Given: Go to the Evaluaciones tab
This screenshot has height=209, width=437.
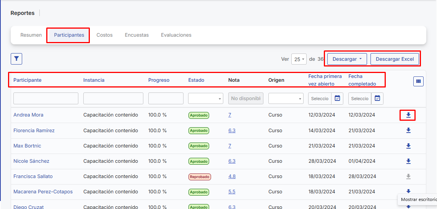Looking at the screenshot, I should [x=176, y=35].
